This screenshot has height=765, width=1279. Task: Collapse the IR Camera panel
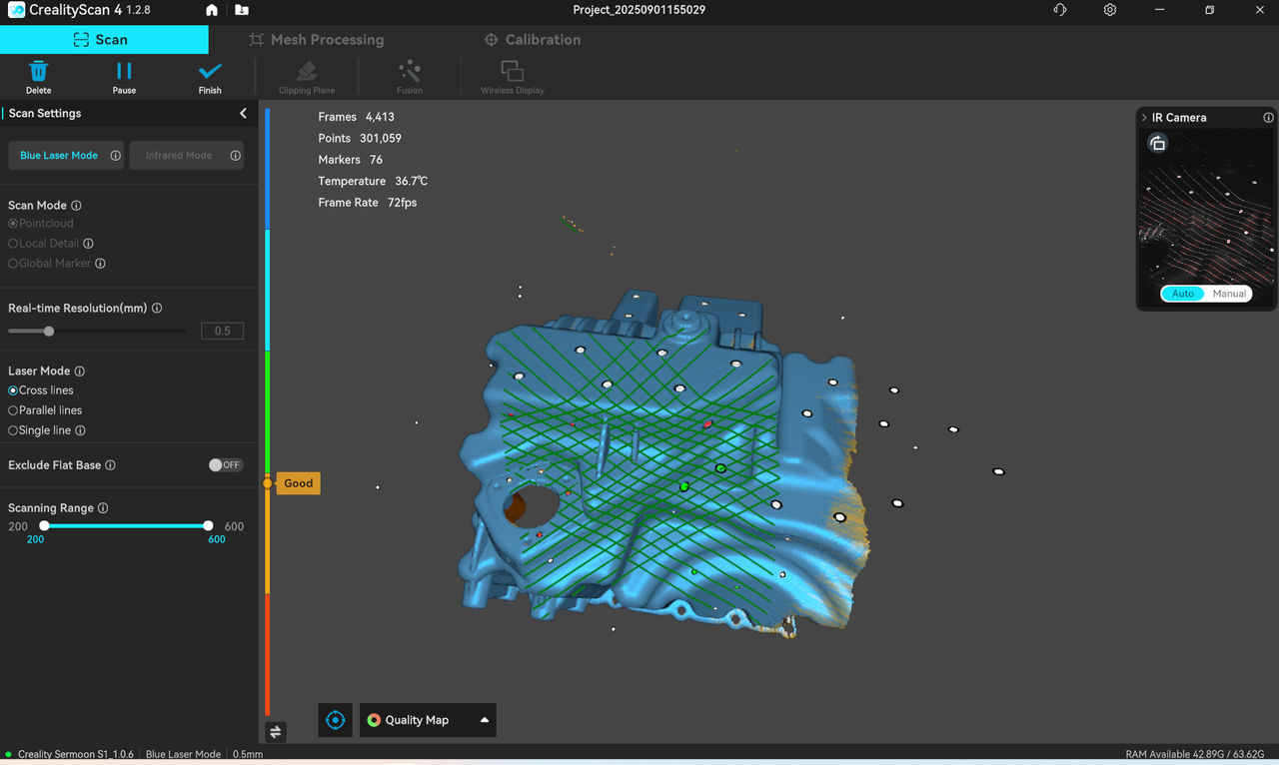coord(1144,118)
